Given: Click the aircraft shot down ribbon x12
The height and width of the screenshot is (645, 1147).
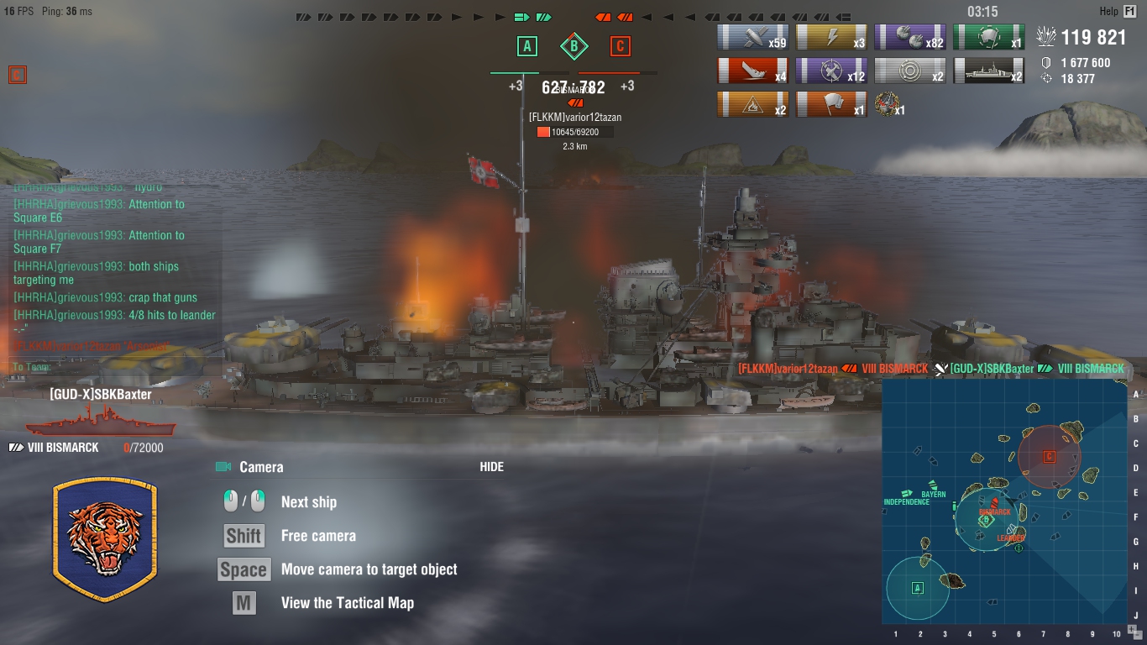Looking at the screenshot, I should [x=831, y=71].
